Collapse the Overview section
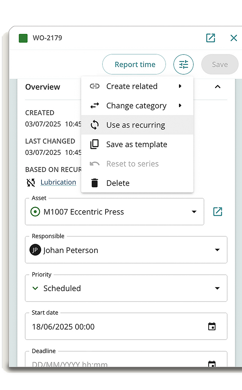 coord(217,87)
